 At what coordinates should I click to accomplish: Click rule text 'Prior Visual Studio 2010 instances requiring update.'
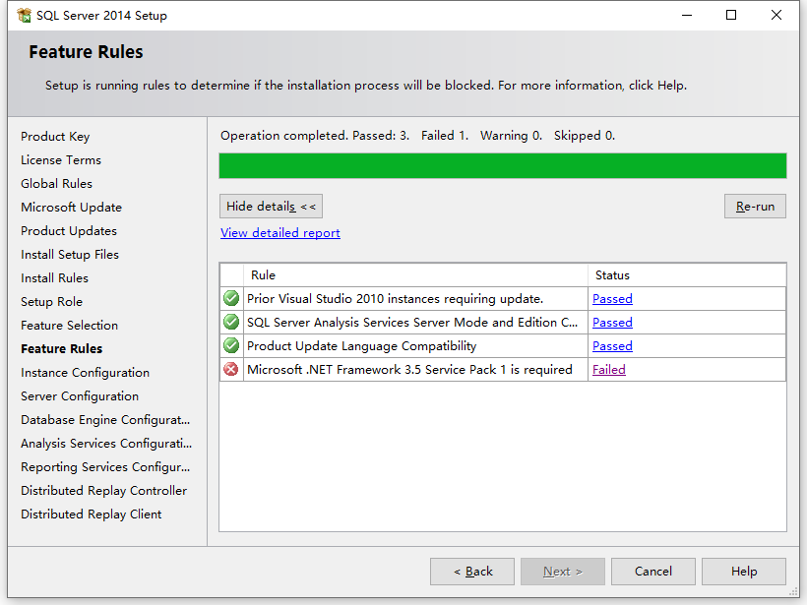(396, 299)
